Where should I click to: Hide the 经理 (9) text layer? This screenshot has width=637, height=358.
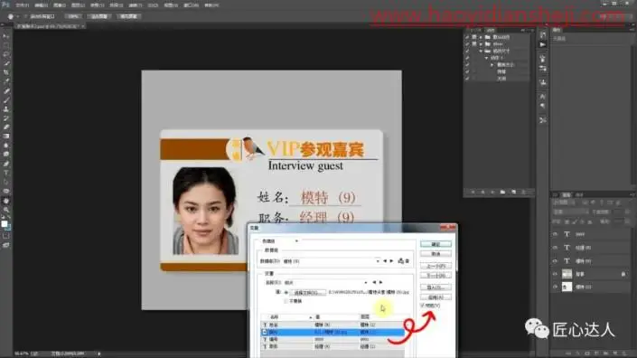coord(556,248)
